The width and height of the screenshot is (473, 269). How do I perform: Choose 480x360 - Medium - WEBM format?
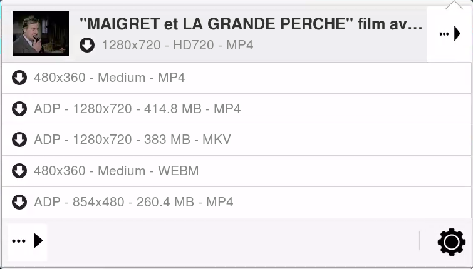click(117, 171)
